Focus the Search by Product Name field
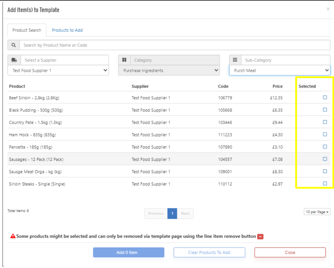 [x=174, y=45]
